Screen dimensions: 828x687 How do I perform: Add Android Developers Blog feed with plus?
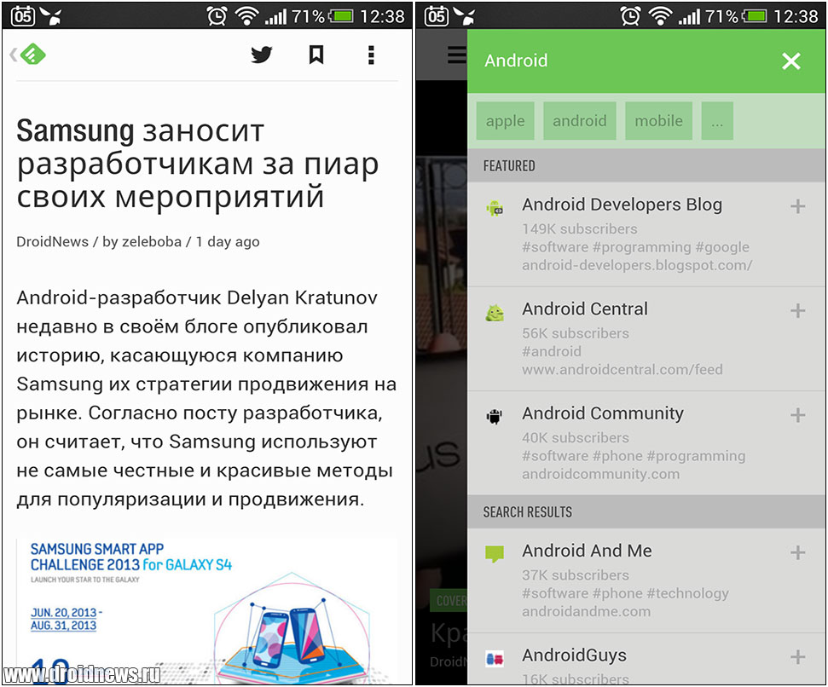(798, 206)
